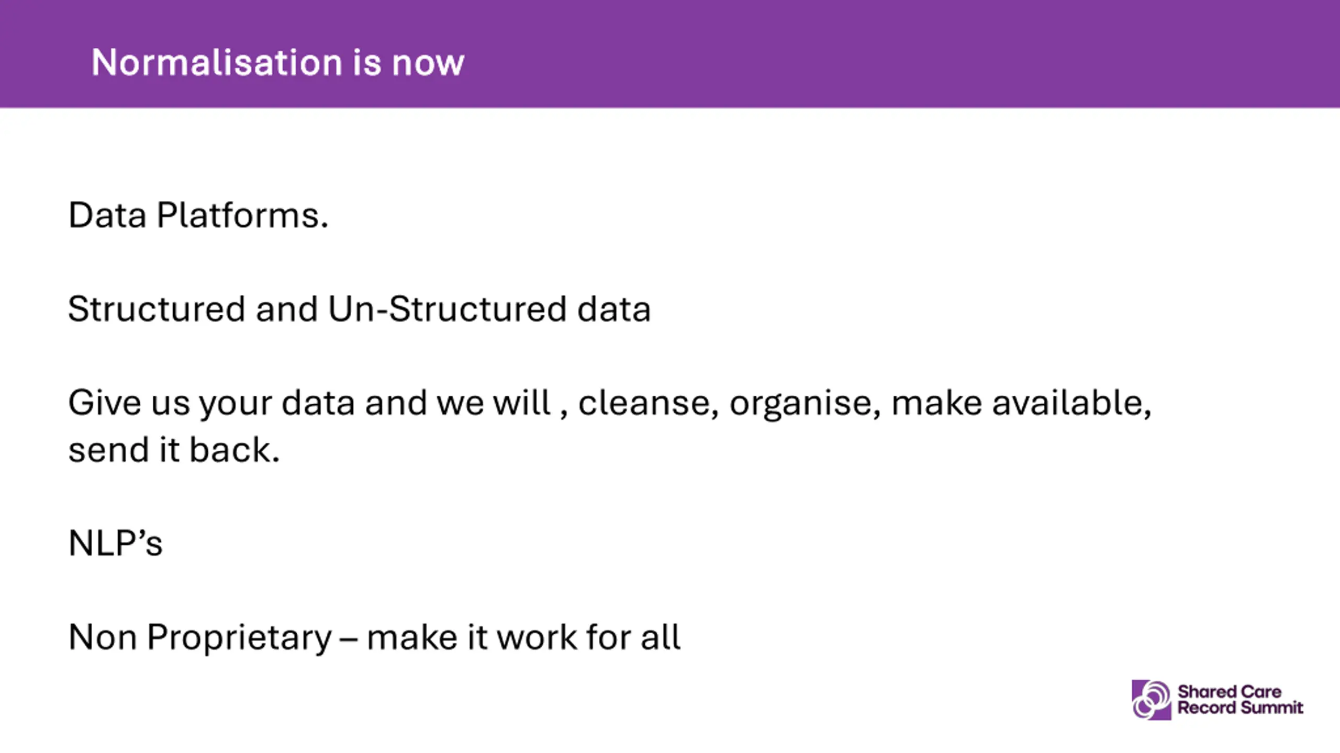This screenshot has height=753, width=1340.
Task: Click the 'NLP's' bullet text
Action: click(x=116, y=543)
